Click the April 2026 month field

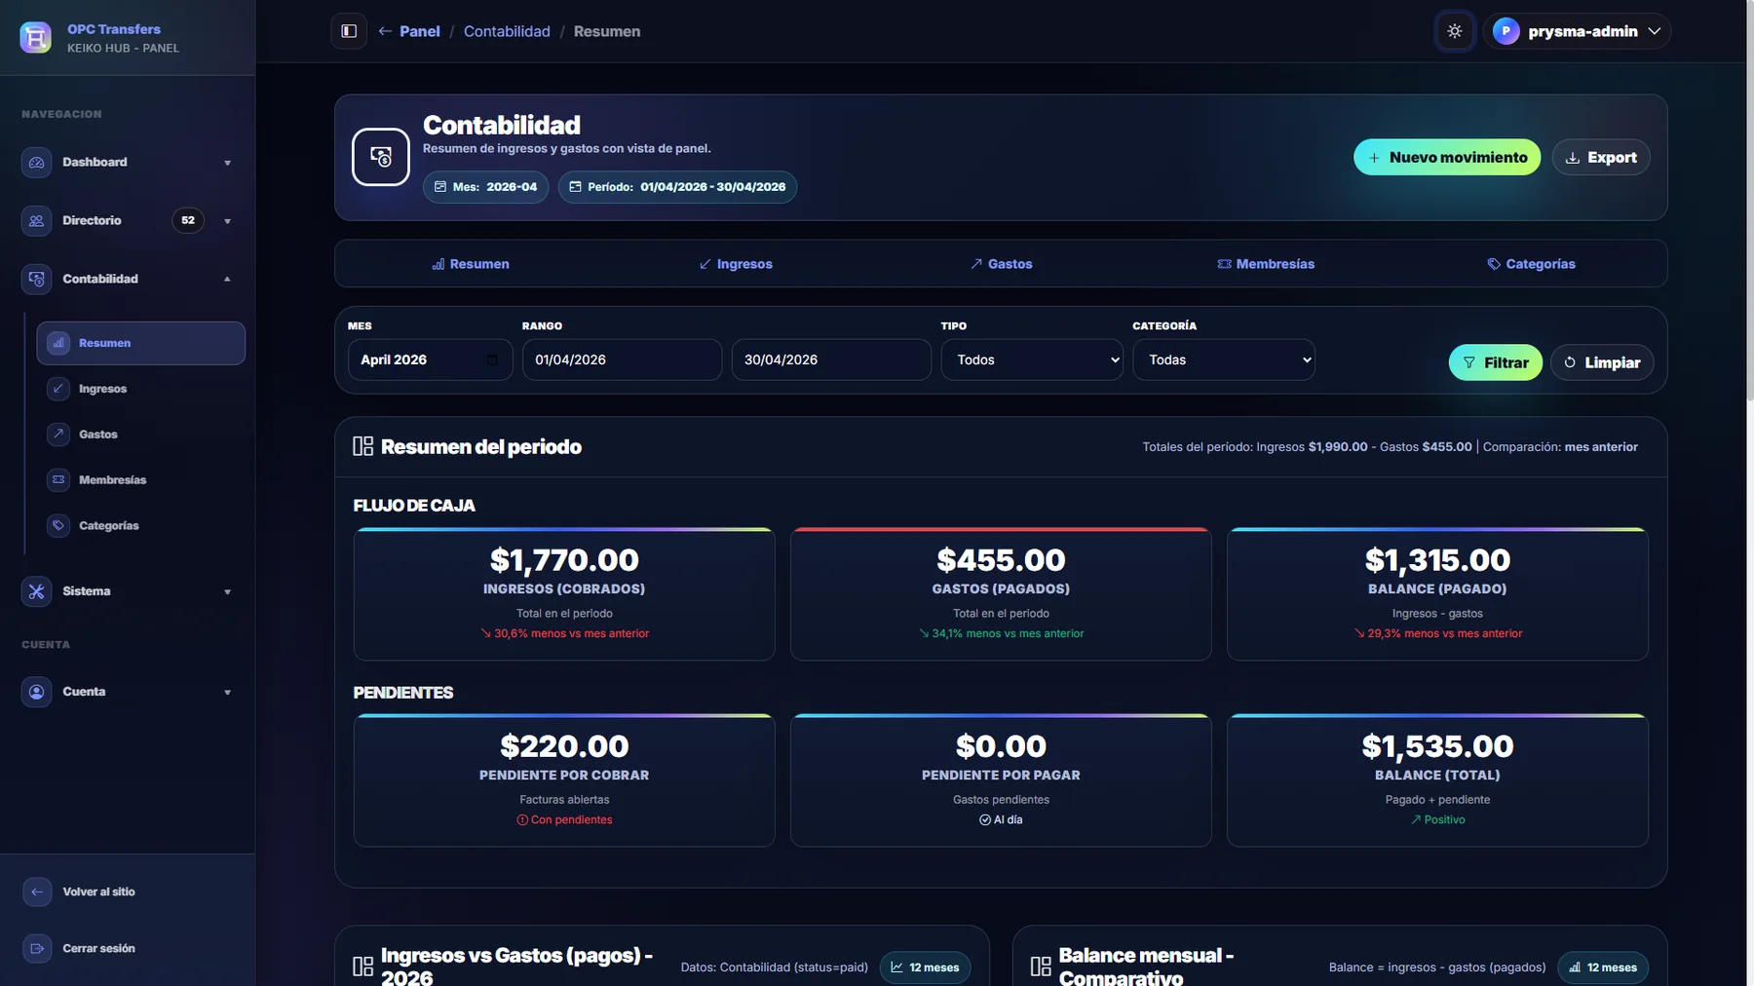pos(430,360)
